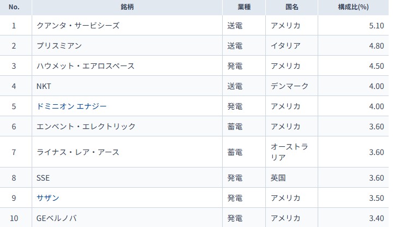Screen dimensions: 393x227
Task: Select the 英国 country cell
Action: (278, 177)
